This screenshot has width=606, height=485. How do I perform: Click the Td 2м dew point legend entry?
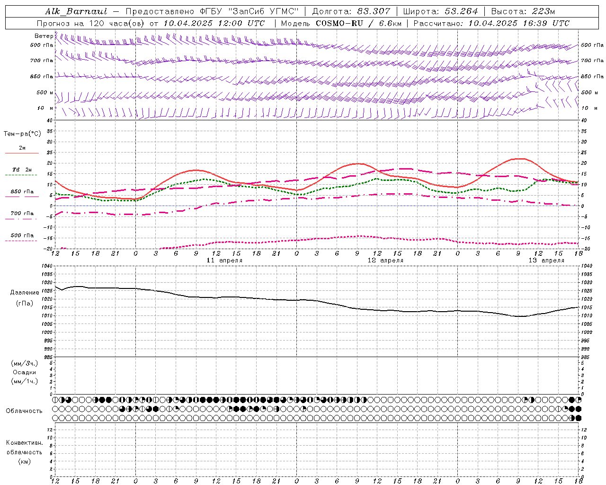tap(22, 170)
